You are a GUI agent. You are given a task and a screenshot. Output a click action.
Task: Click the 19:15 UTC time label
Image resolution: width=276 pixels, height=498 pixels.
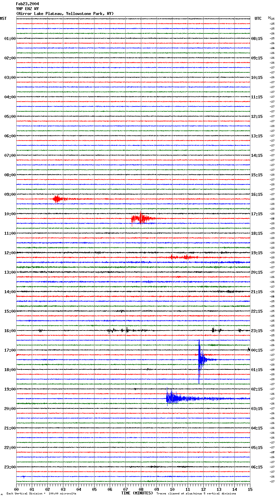(257, 253)
